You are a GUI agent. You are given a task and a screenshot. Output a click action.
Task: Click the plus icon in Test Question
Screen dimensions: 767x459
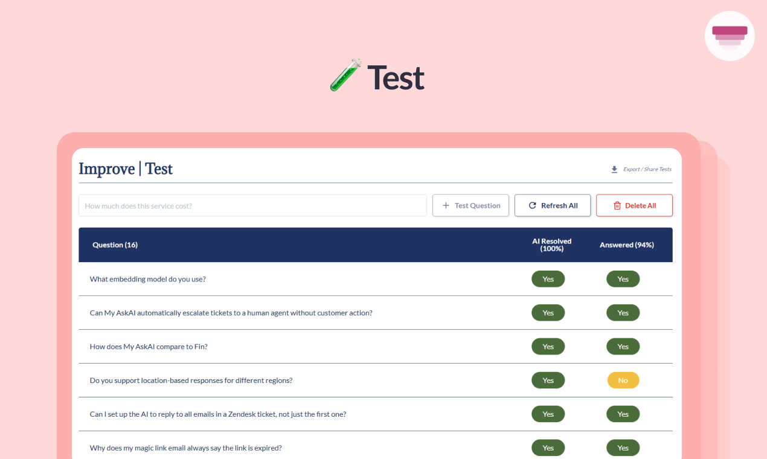tap(446, 205)
